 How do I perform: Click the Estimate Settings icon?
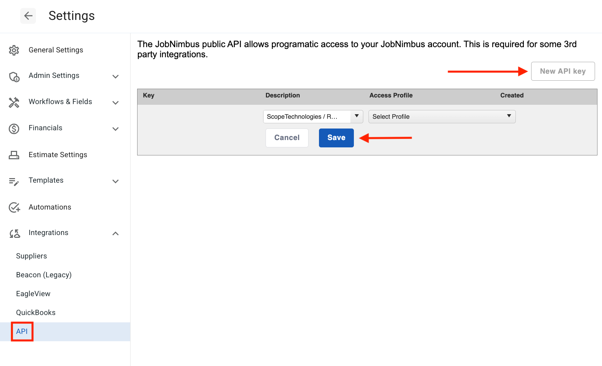pyautogui.click(x=14, y=155)
